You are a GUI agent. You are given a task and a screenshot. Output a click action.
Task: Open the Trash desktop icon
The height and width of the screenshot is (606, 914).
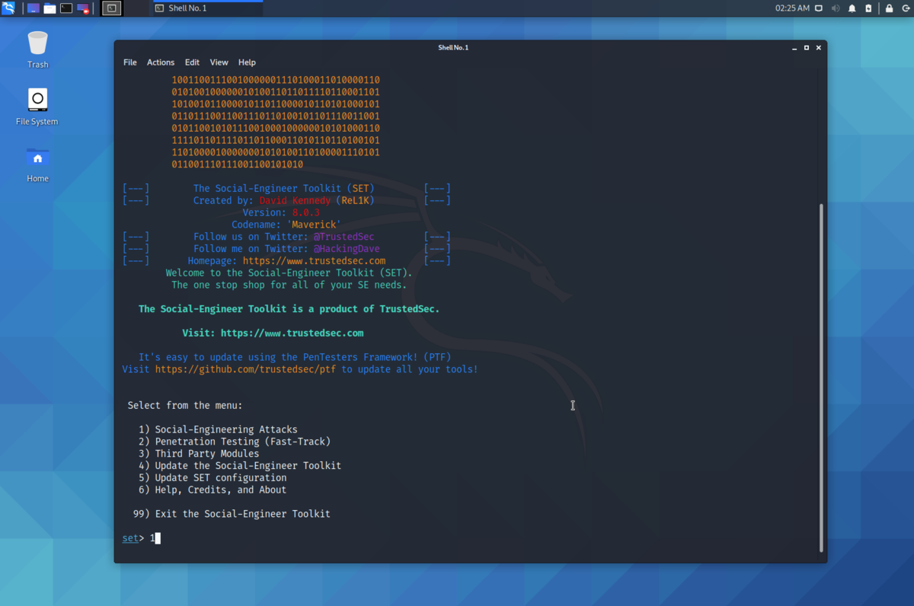pyautogui.click(x=37, y=49)
